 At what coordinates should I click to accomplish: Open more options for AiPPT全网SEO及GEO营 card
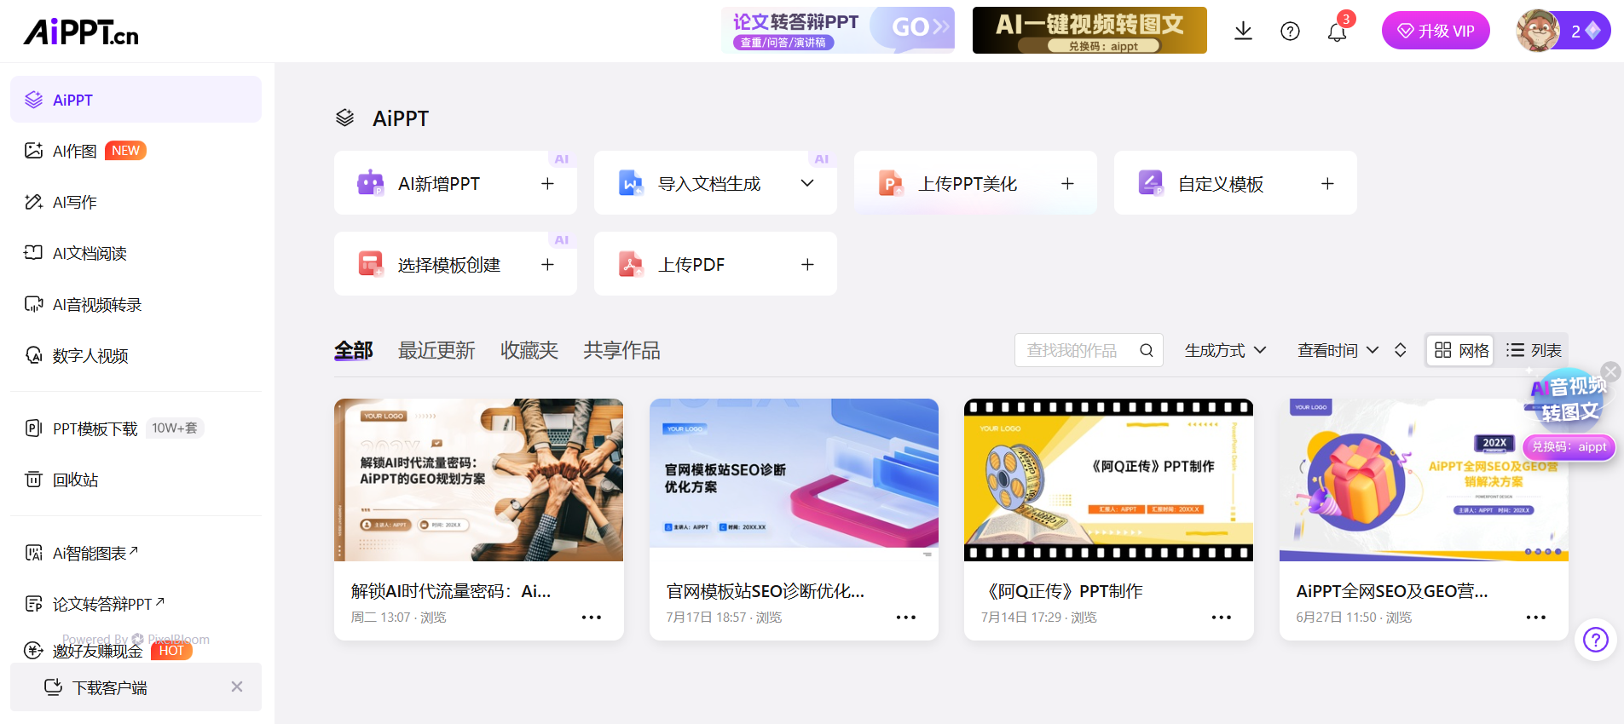tap(1535, 617)
